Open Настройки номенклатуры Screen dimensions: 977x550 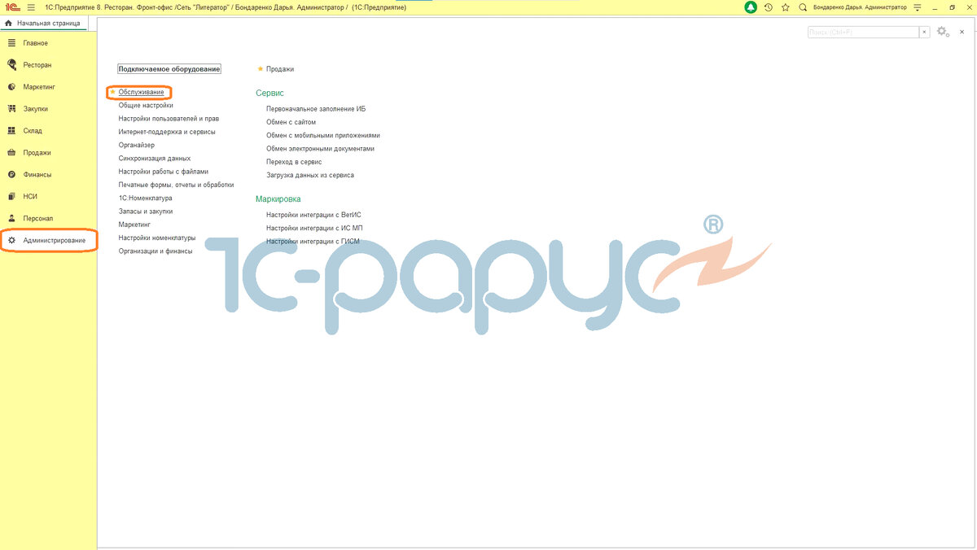(157, 238)
